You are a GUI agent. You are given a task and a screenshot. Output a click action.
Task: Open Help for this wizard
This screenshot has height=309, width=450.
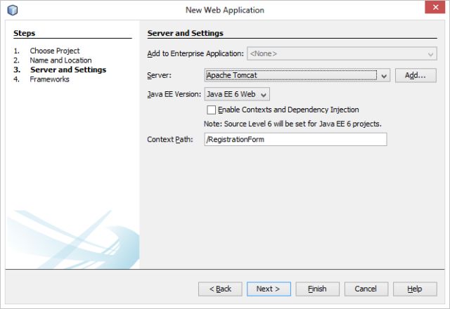point(414,289)
